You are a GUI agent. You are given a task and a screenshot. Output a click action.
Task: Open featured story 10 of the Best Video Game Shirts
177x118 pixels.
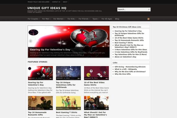94,84
